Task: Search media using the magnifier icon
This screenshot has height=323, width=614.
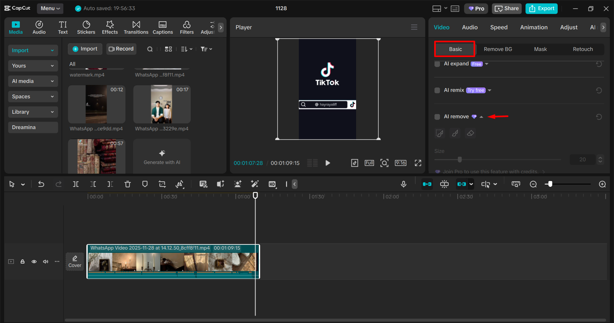Action: click(x=150, y=49)
